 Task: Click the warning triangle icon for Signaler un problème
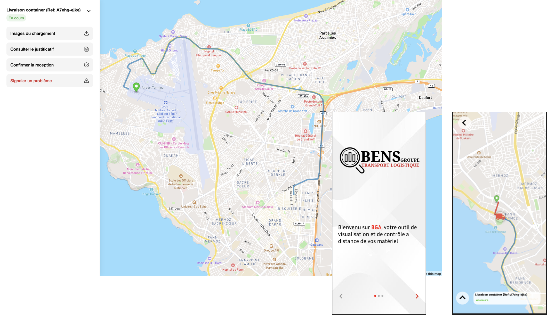[x=86, y=81]
